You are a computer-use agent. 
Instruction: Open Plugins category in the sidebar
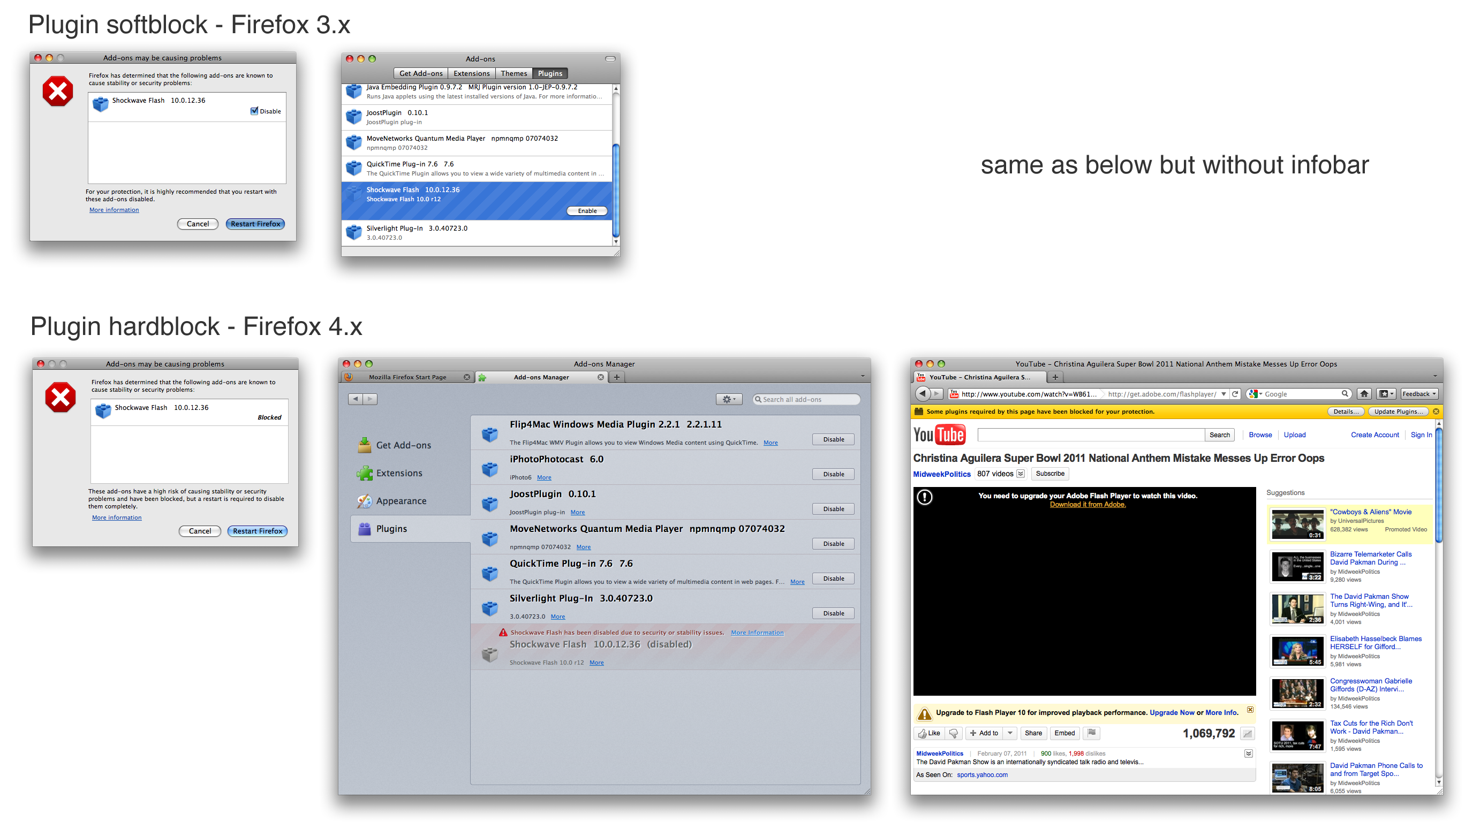411,529
